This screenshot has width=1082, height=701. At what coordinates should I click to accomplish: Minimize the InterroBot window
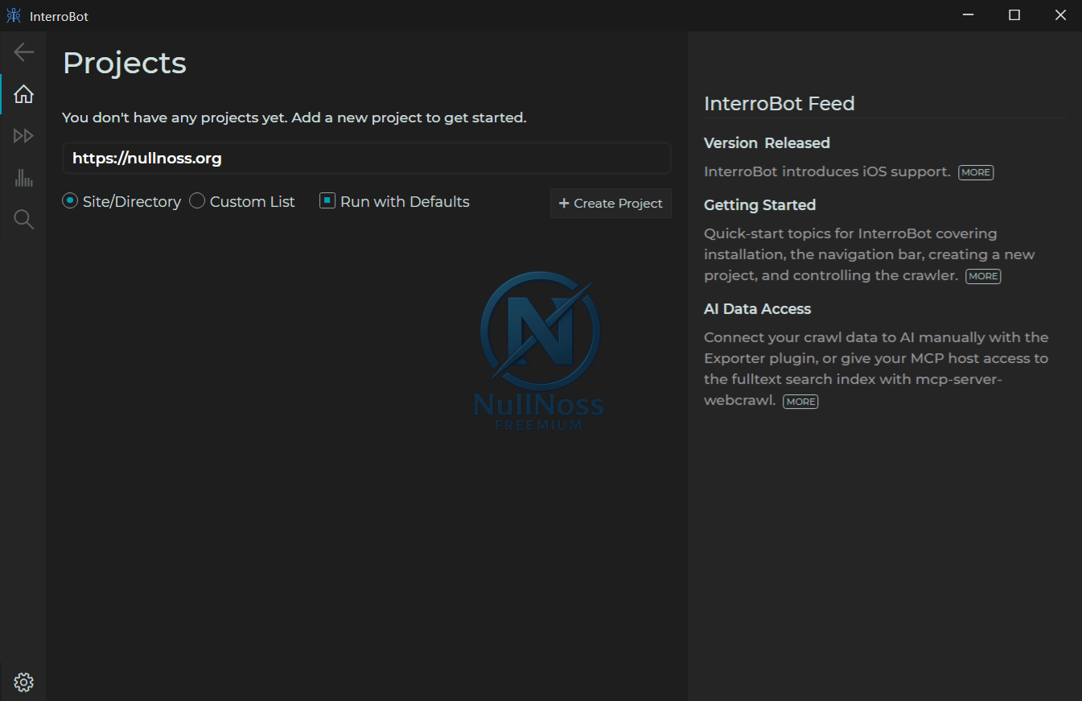[967, 14]
